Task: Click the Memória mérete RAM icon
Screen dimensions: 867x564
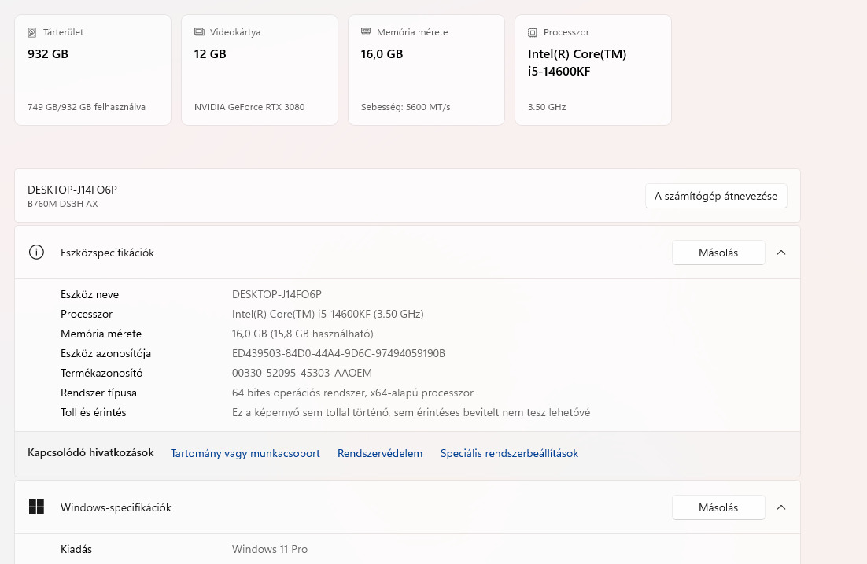Action: 366,32
